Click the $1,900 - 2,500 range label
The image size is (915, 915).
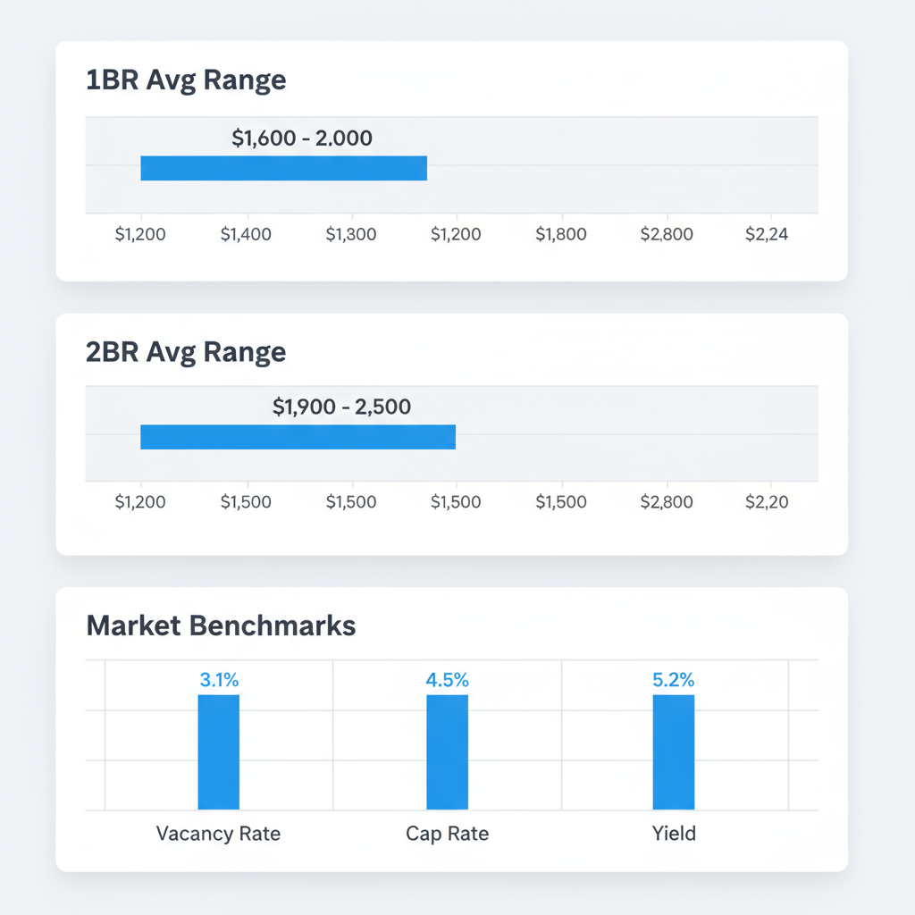point(341,407)
